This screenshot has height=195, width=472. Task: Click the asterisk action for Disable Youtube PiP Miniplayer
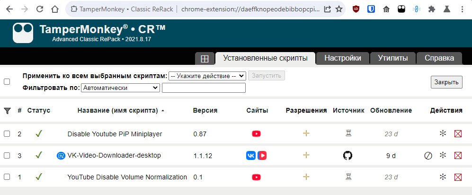(443, 133)
